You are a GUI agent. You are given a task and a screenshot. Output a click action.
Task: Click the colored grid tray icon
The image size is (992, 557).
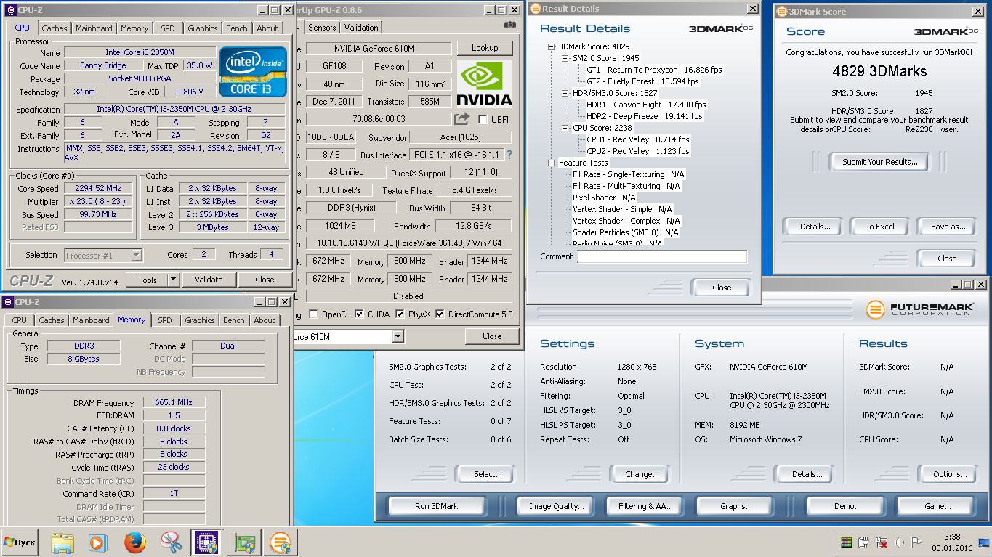coord(846,542)
